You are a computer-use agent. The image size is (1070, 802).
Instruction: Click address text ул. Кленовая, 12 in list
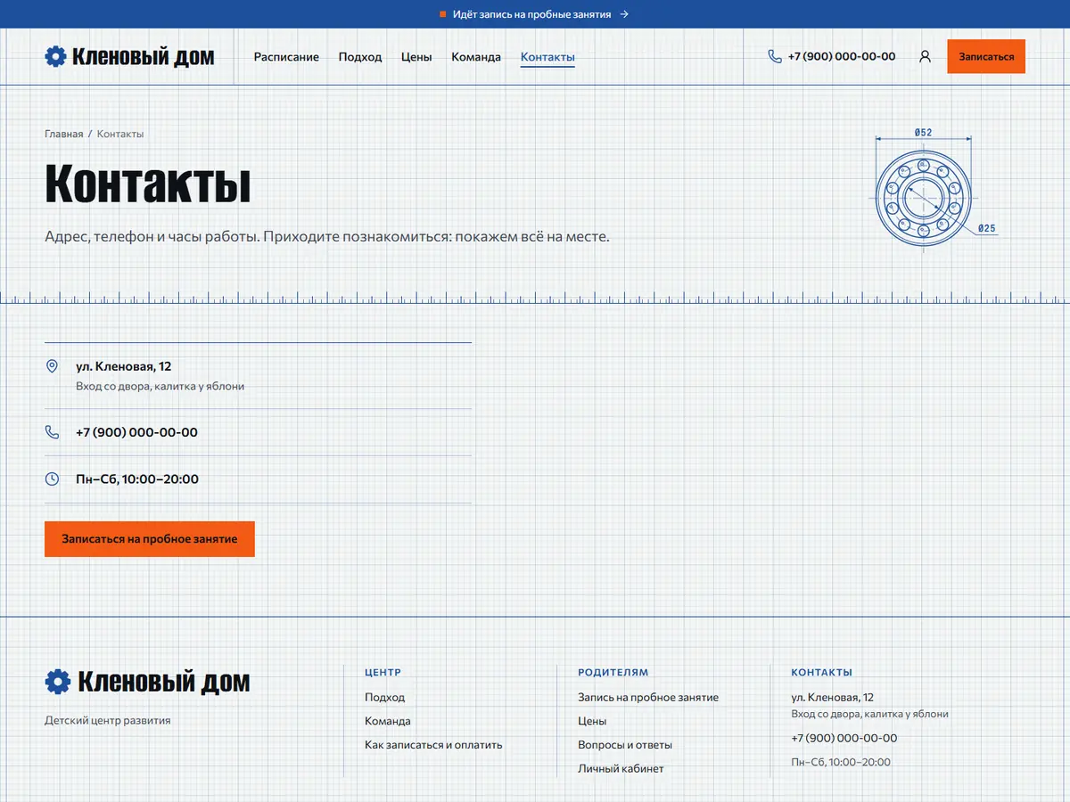pos(123,366)
